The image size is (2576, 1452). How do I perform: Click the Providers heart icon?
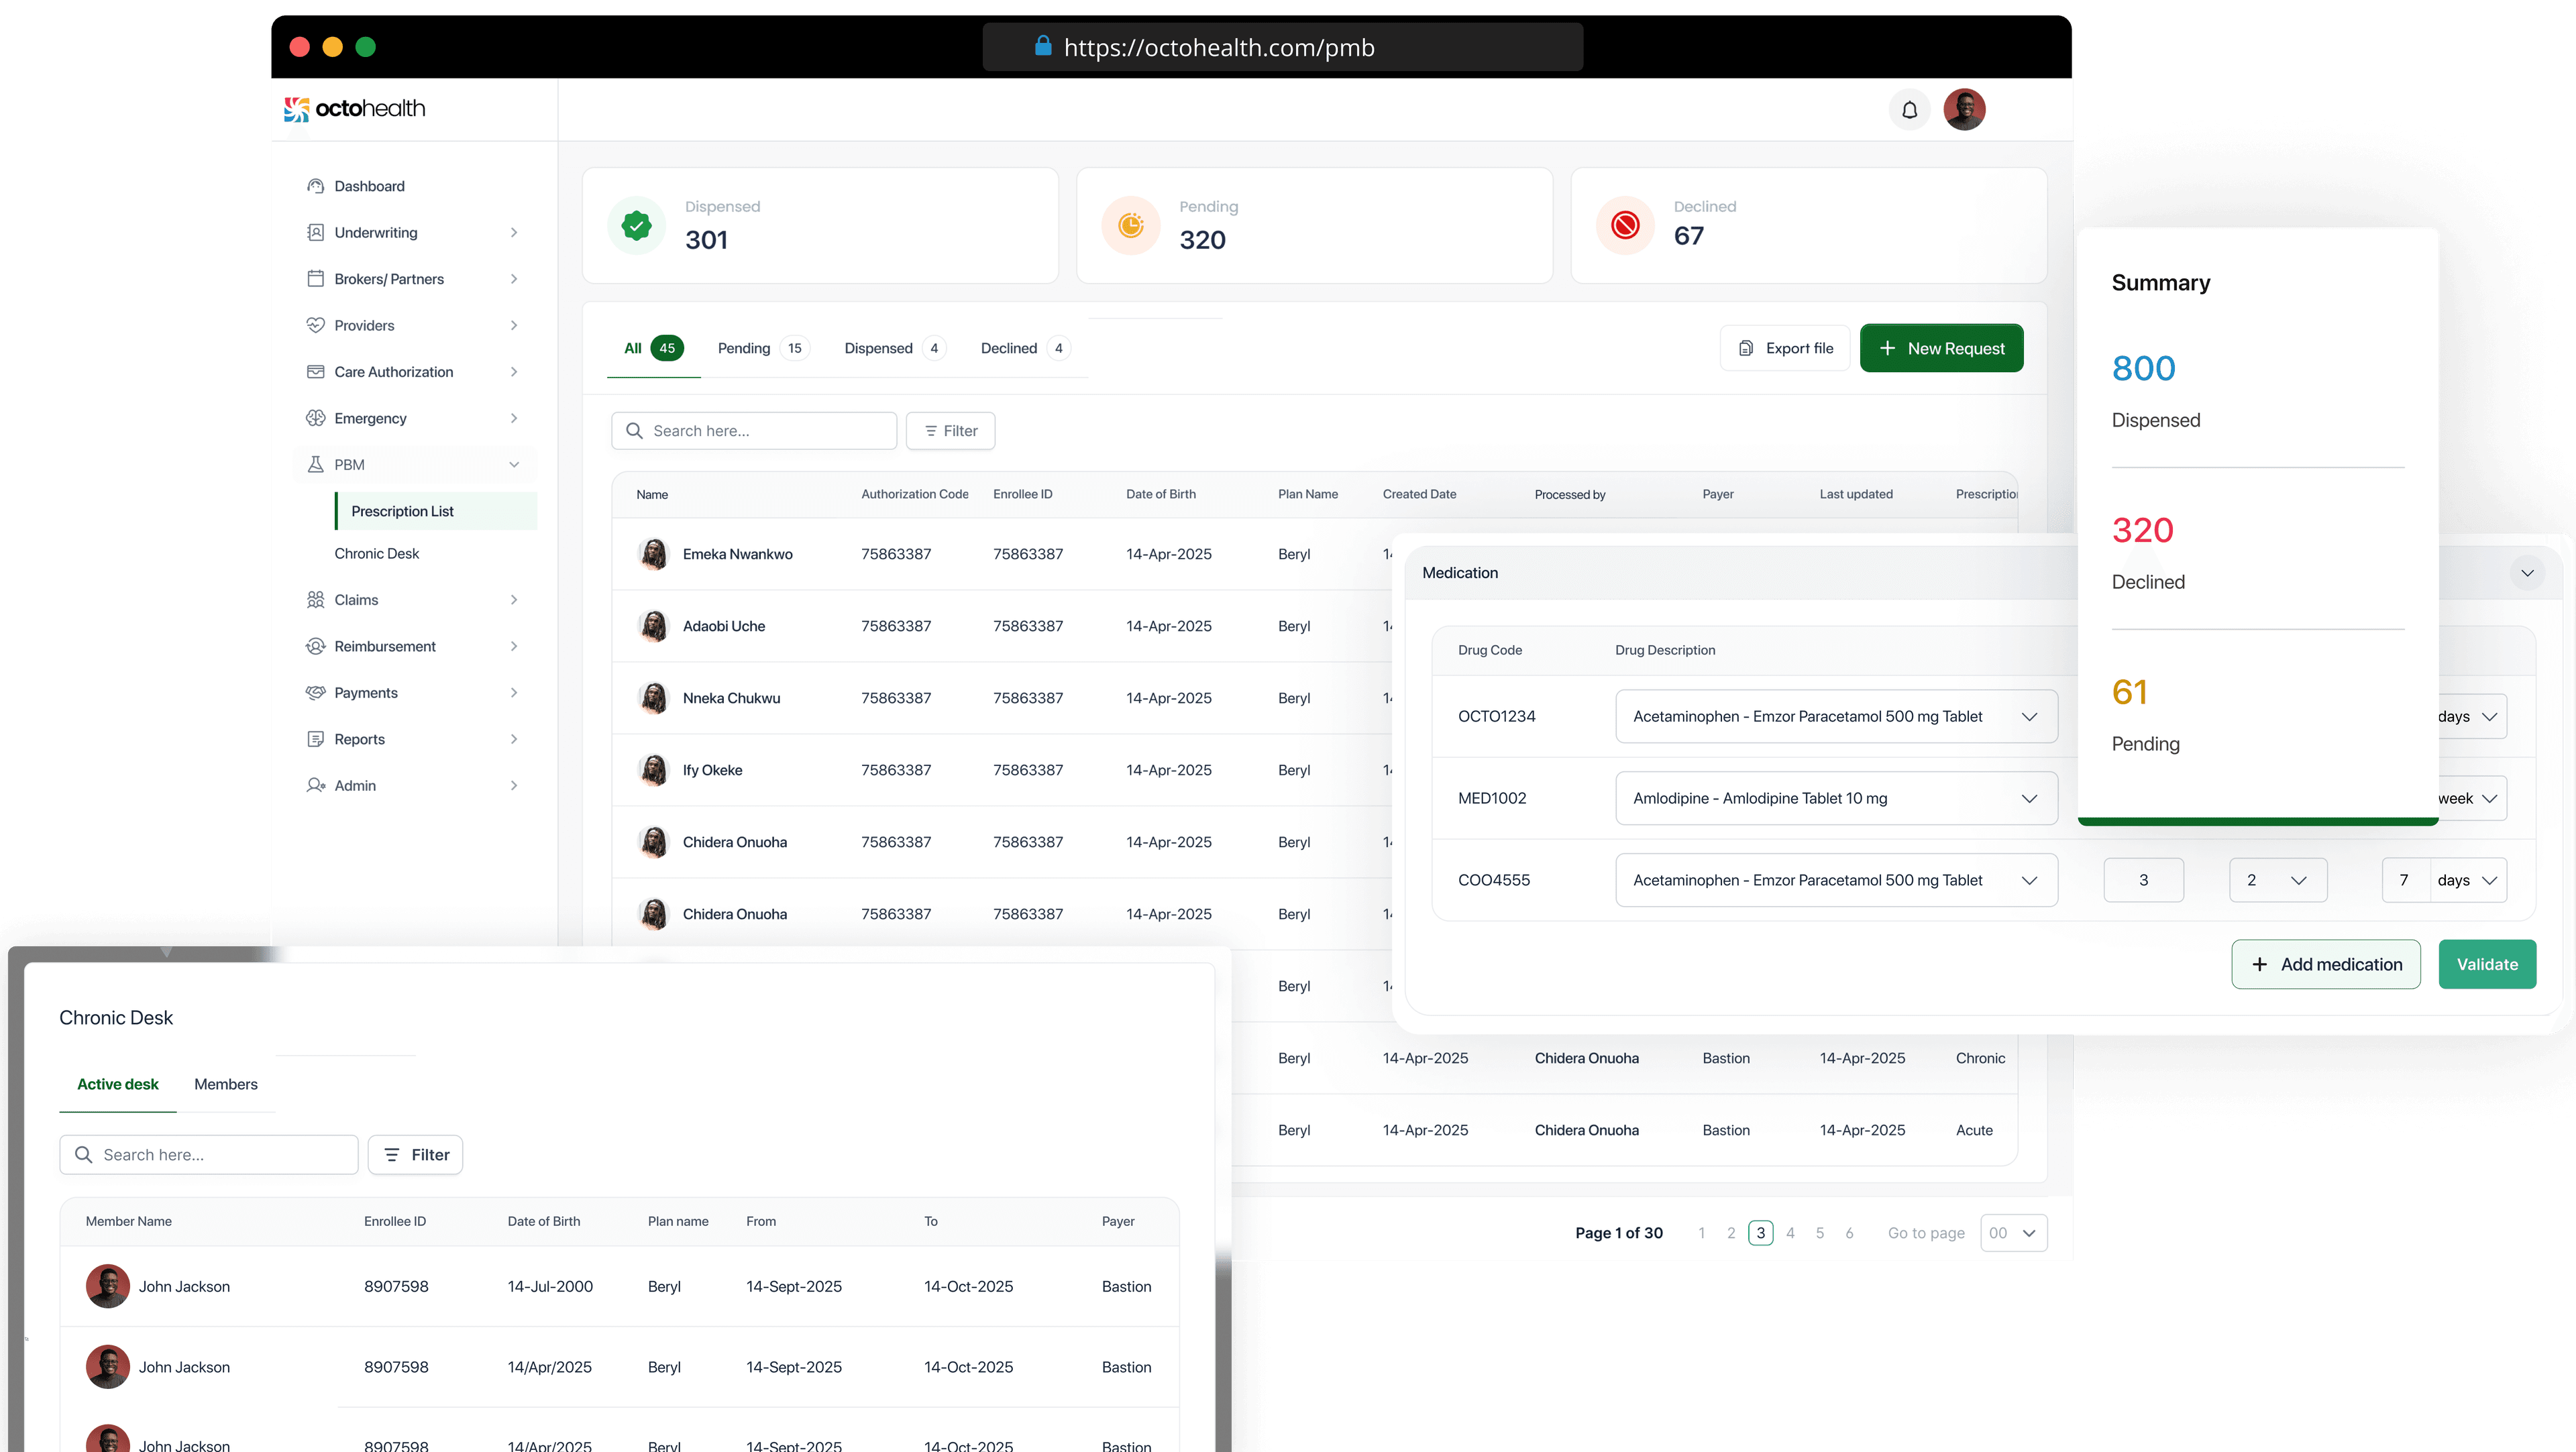315,325
